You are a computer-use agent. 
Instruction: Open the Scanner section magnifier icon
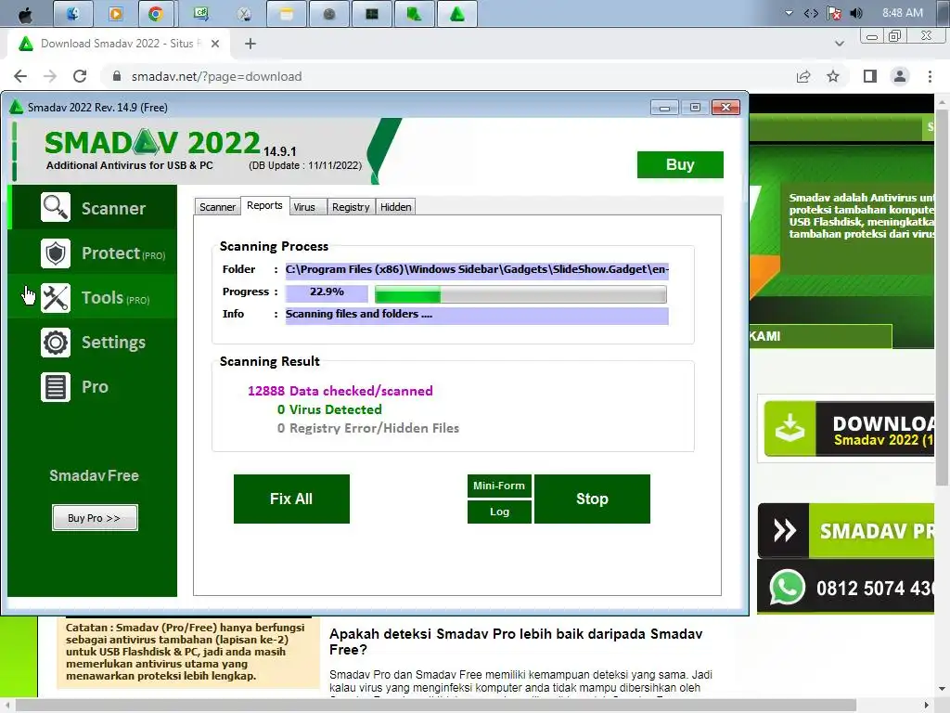(56, 208)
